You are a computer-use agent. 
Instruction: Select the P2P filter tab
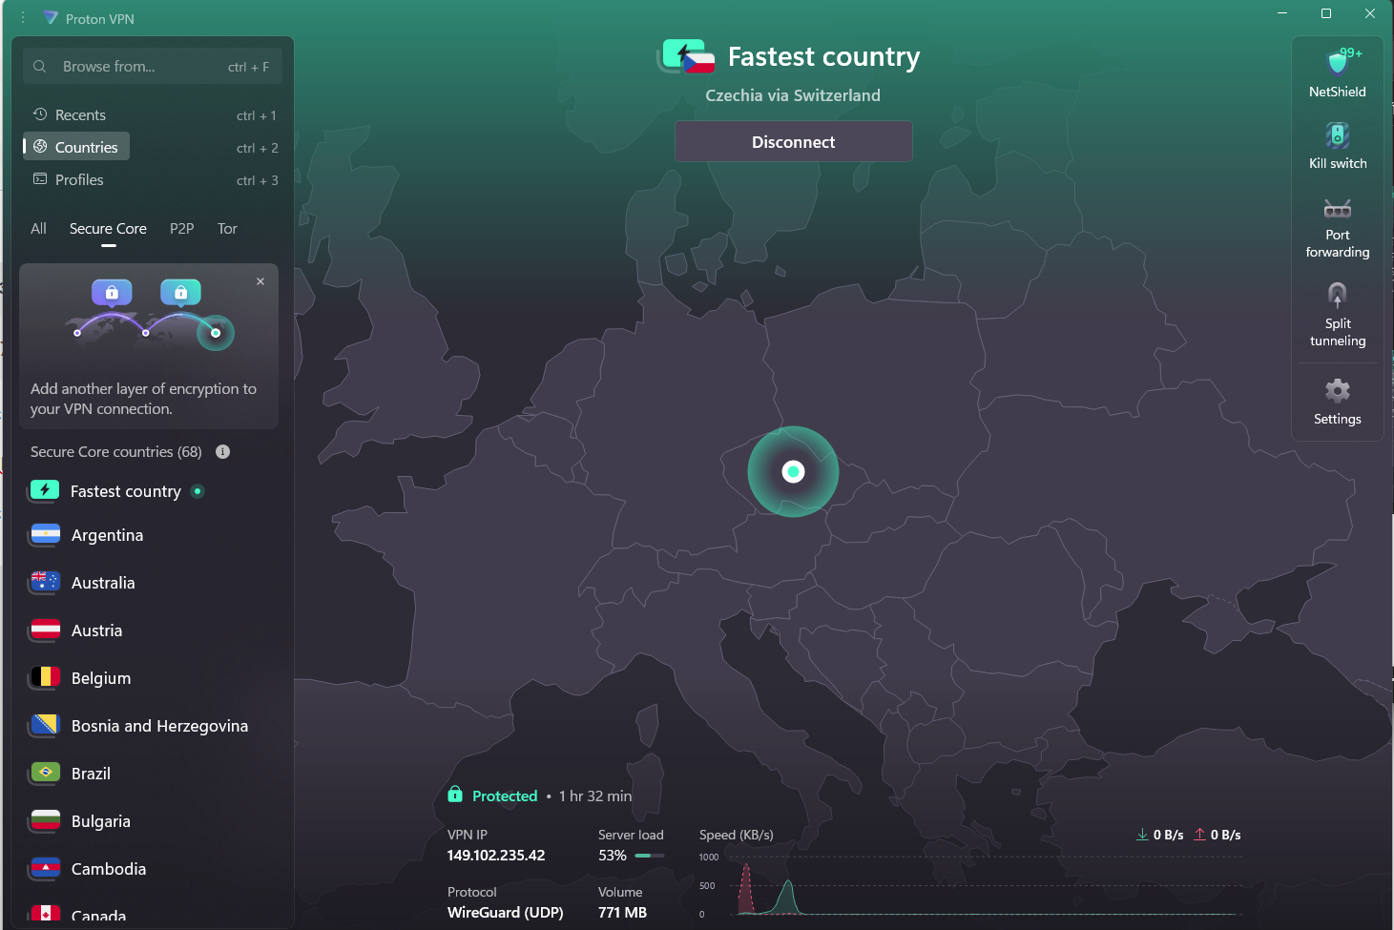(181, 229)
